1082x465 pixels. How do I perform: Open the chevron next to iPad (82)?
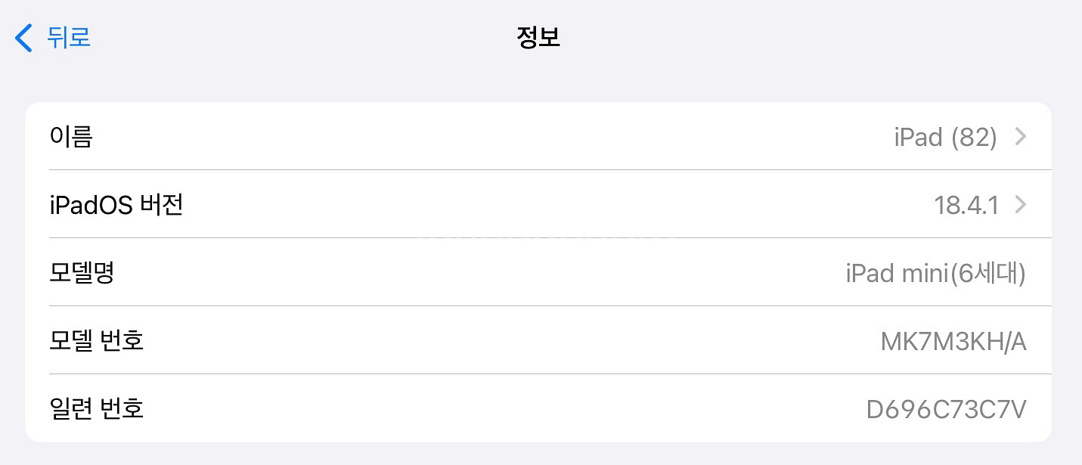point(1021,137)
